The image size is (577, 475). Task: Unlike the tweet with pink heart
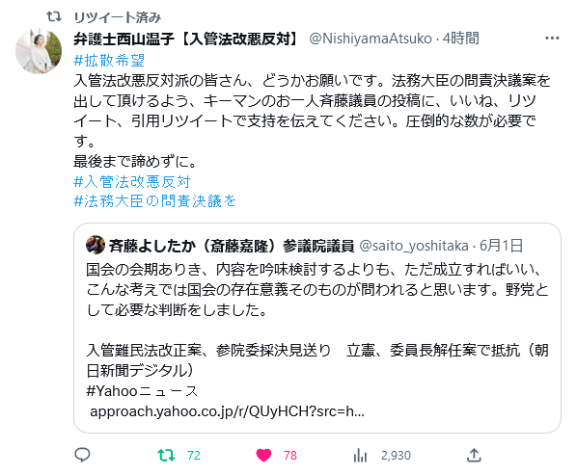click(x=263, y=456)
